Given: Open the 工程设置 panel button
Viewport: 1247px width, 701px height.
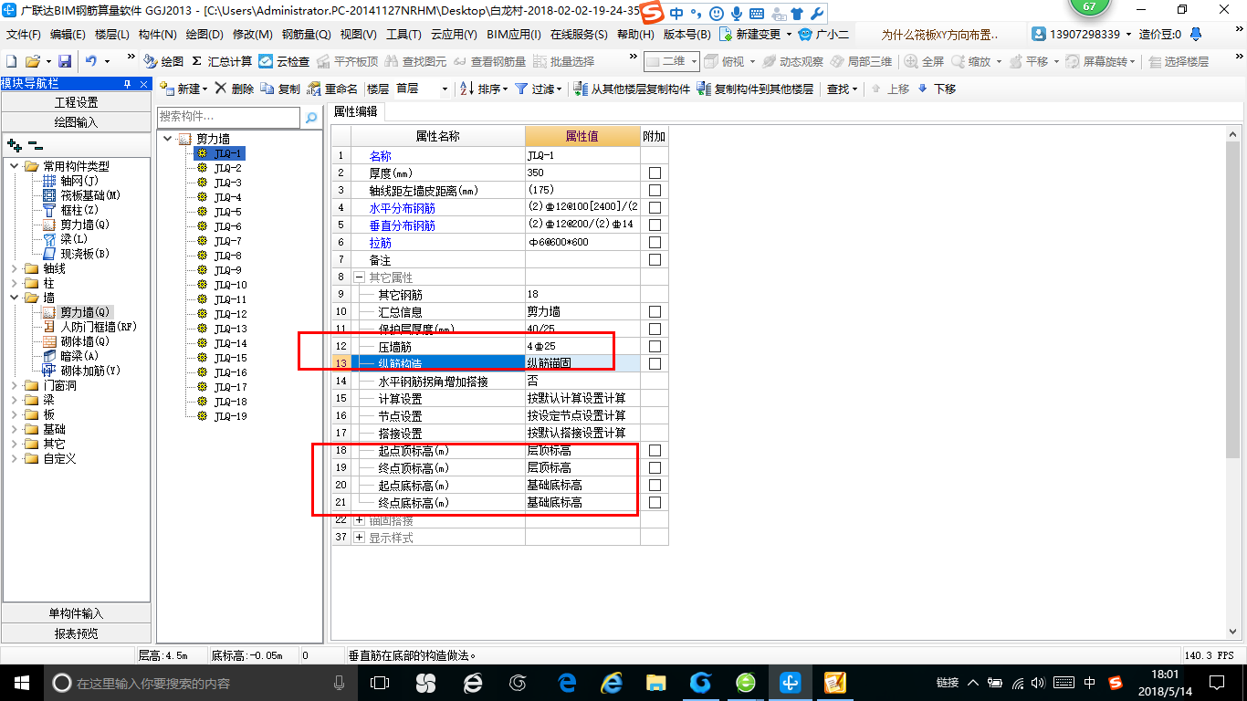Looking at the screenshot, I should click(x=76, y=102).
